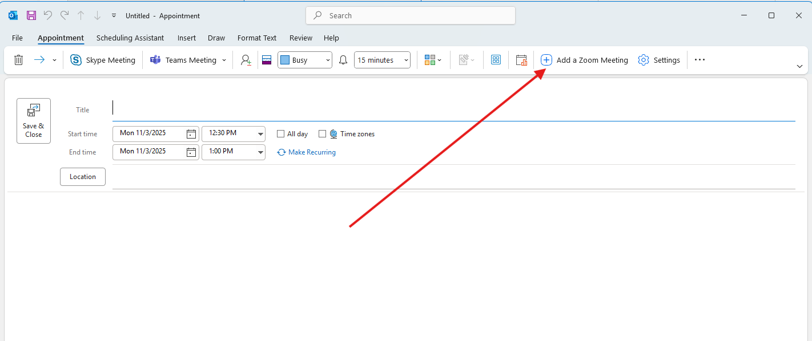Expand the 12:30 PM start time dropdown

[x=260, y=134]
